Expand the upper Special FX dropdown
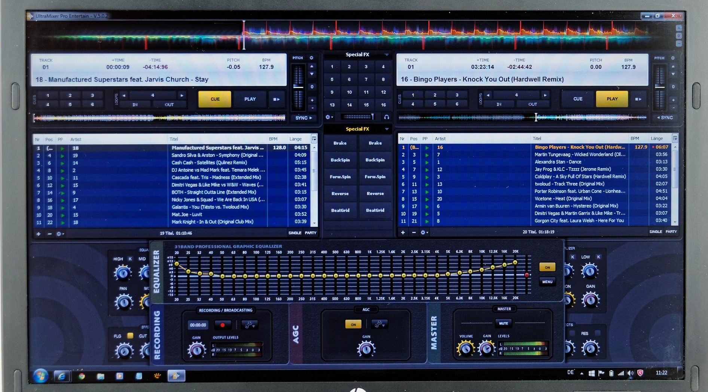 (x=387, y=55)
